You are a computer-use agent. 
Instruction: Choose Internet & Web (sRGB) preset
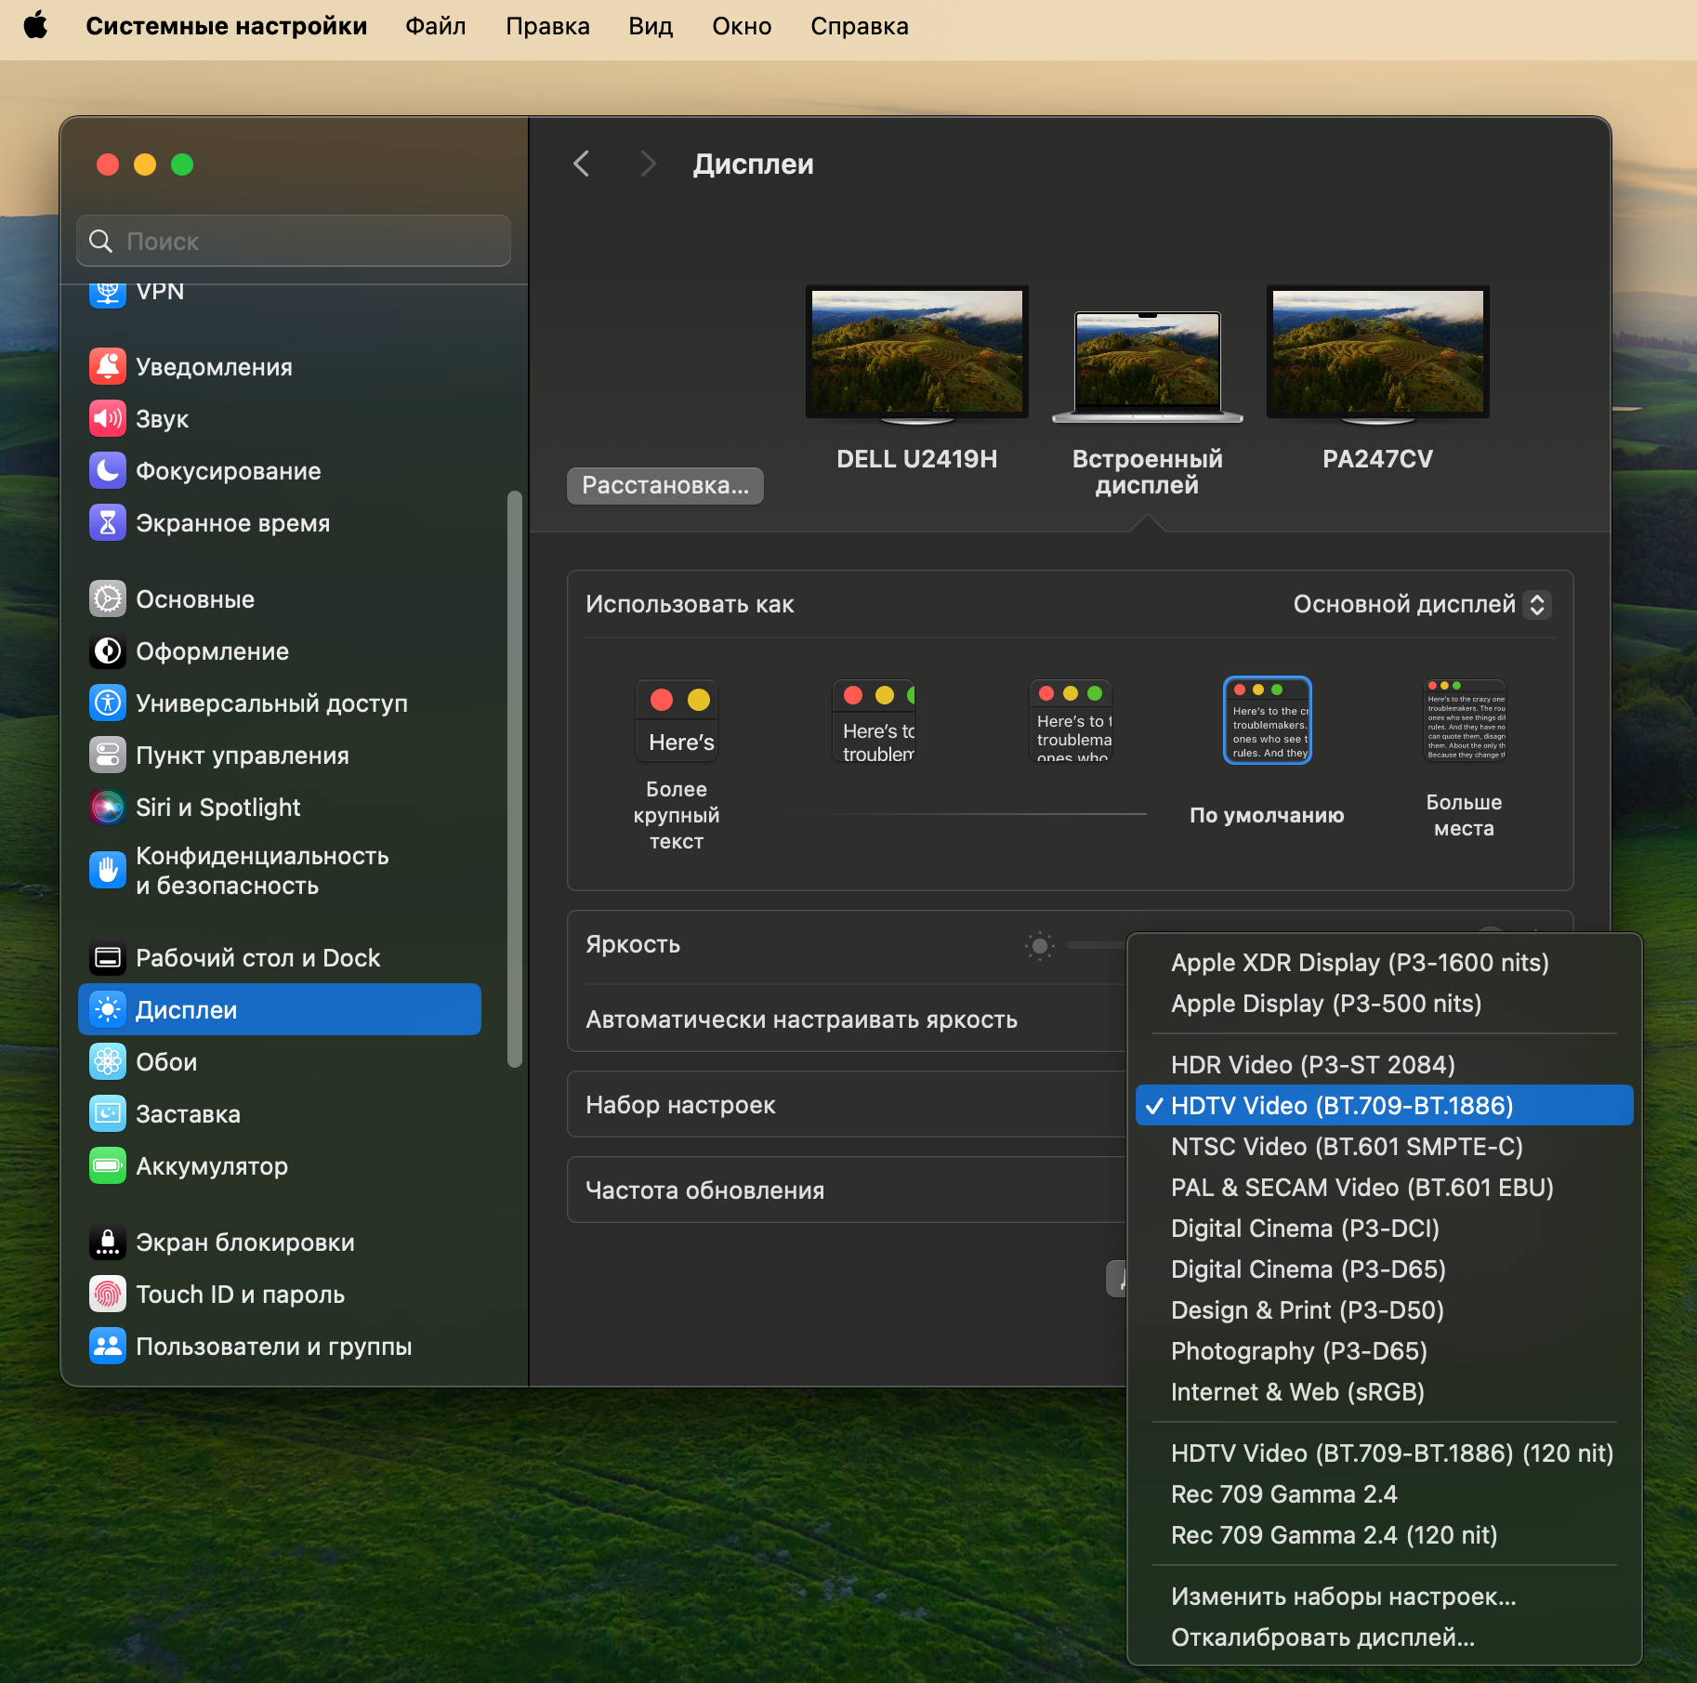click(x=1297, y=1392)
